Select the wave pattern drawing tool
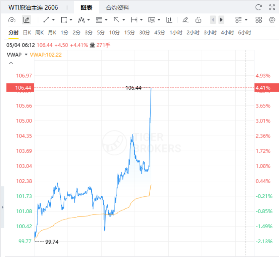This screenshot has height=257, width=279. (x=81, y=20)
